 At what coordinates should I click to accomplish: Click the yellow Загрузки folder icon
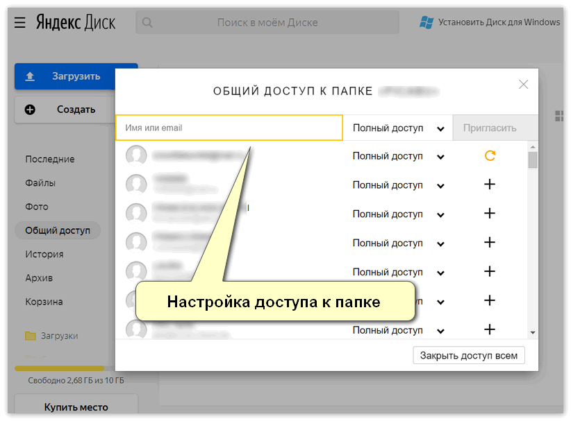[x=31, y=336]
